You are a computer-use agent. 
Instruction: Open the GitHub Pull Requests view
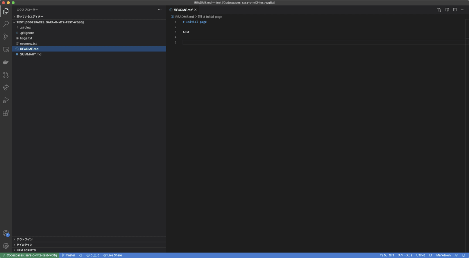pyautogui.click(x=5, y=75)
